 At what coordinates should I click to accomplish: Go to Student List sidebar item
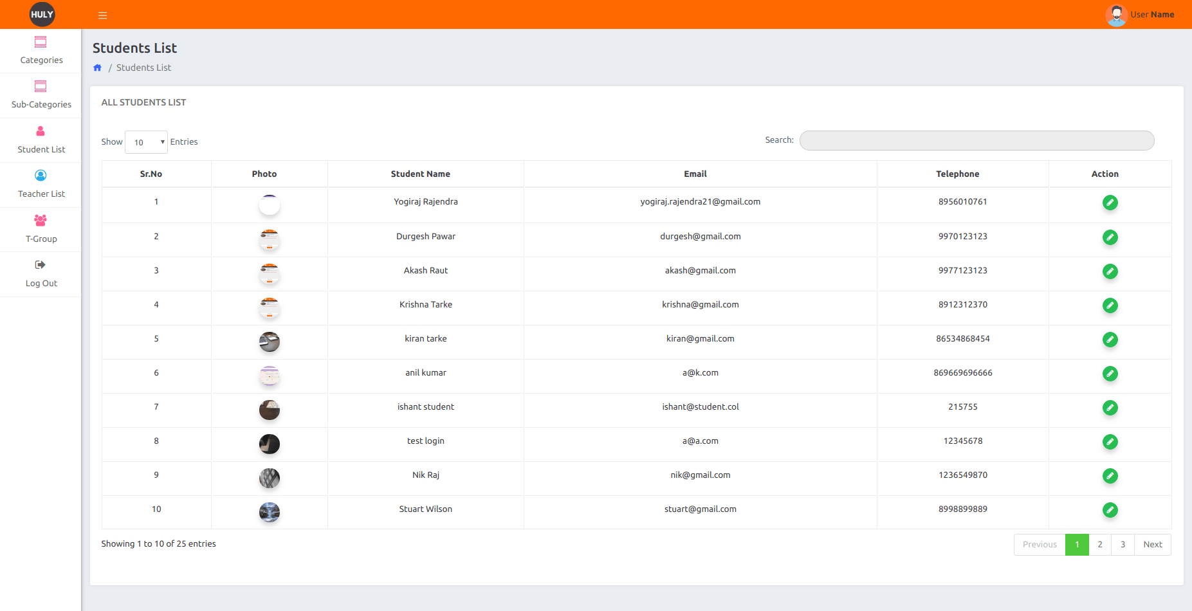[41, 140]
